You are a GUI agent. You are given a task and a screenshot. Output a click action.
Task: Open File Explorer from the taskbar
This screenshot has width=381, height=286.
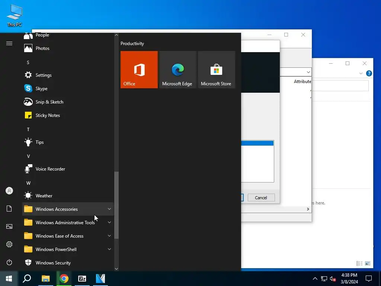tap(45, 279)
